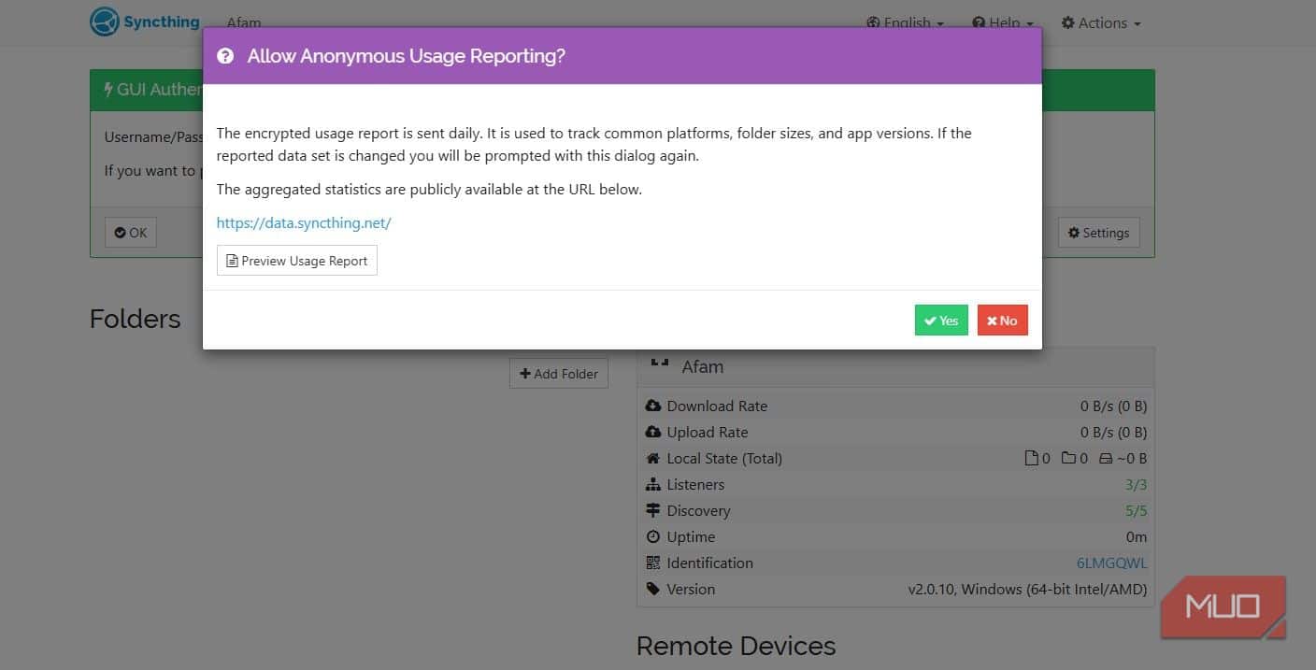The height and width of the screenshot is (670, 1316).
Task: Open the Help dropdown menu
Action: (x=1003, y=22)
